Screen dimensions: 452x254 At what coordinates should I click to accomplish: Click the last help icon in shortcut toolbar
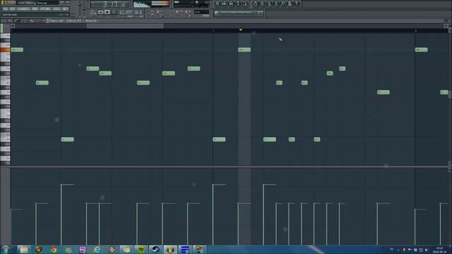click(x=297, y=4)
